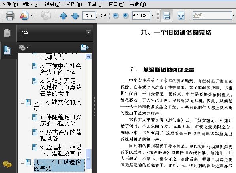Click bookmark page icon beside 2. 形式各异
Viewport: 236px width, 173px height.
coord(35,132)
